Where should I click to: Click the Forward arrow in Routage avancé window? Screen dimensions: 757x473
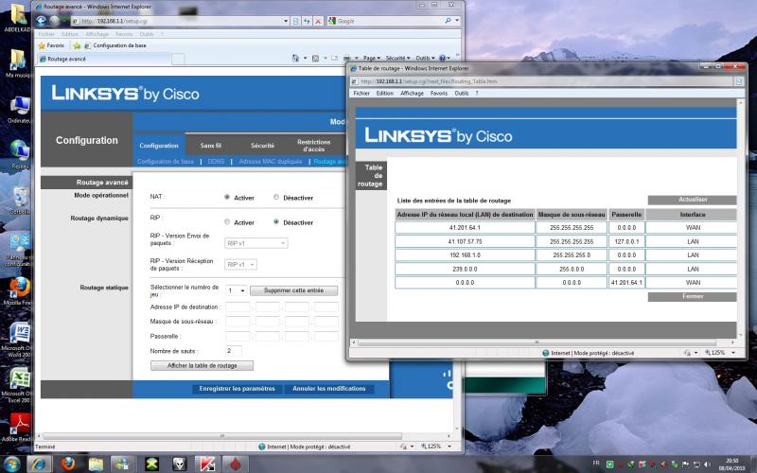pos(55,21)
